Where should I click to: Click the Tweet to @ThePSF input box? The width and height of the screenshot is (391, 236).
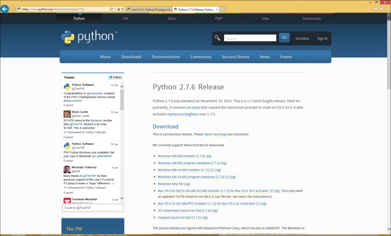point(93,208)
